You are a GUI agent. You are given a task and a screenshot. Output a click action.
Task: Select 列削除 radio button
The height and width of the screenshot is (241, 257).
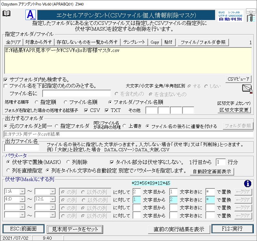coord(68,162)
